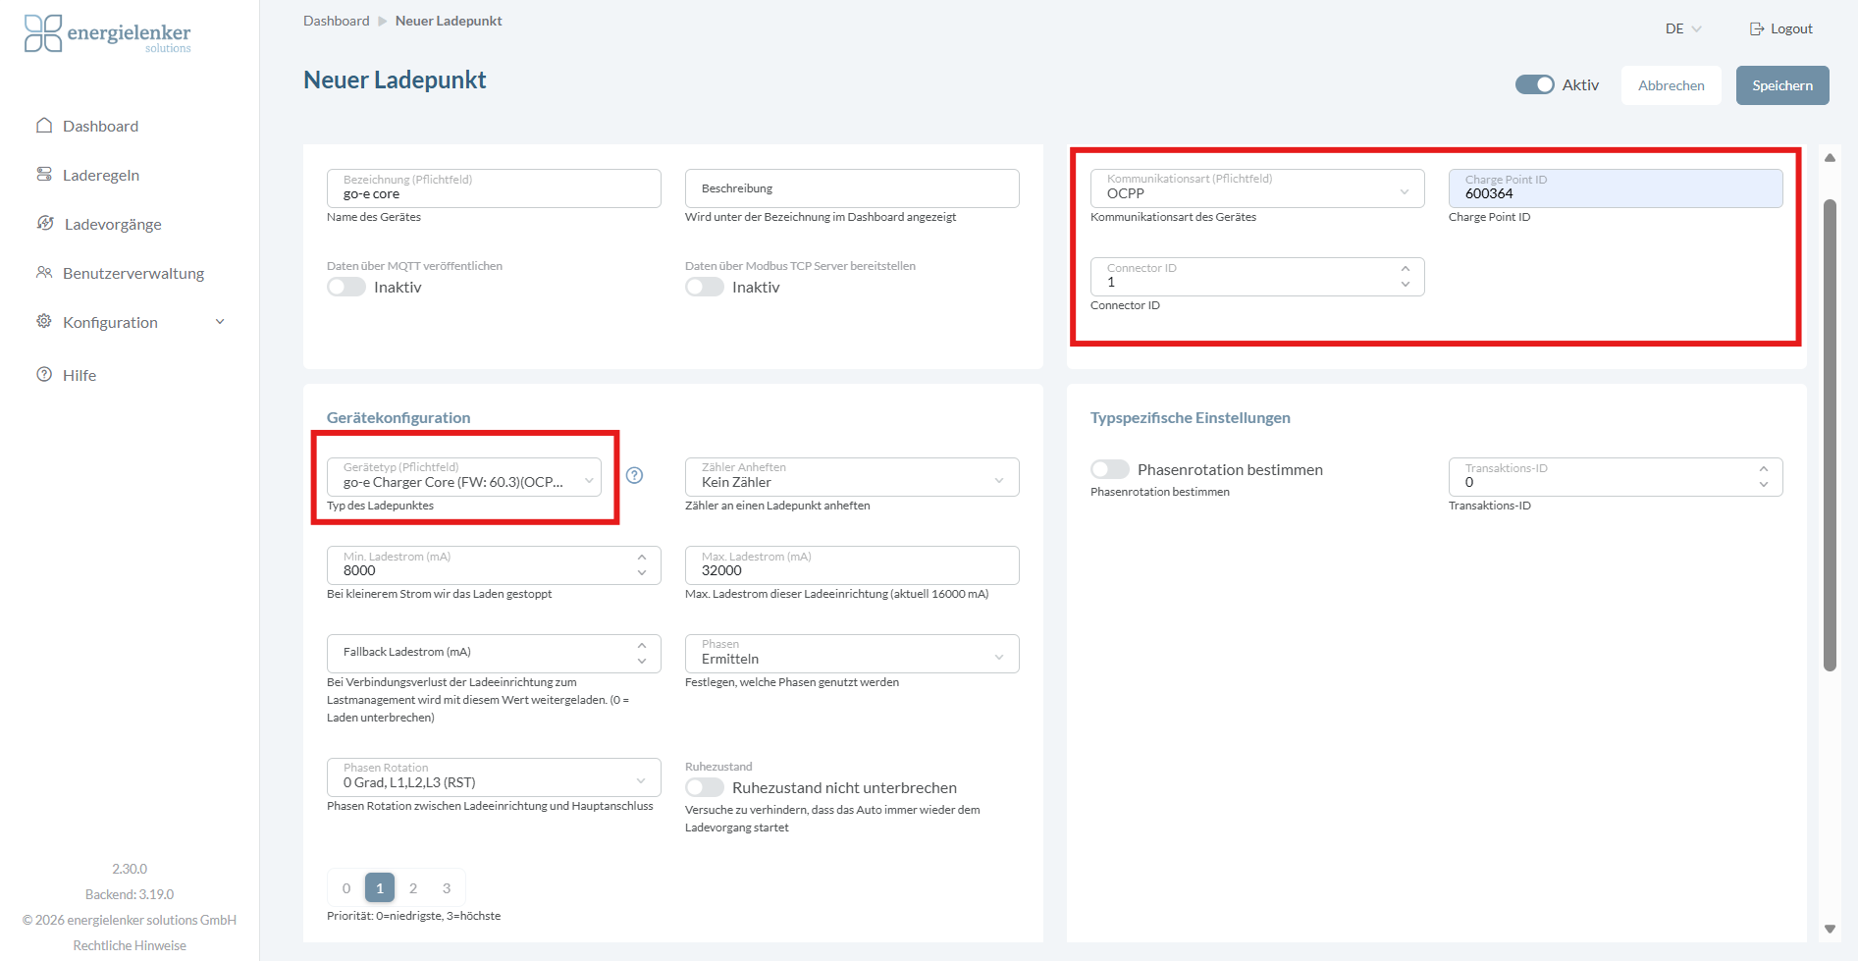Click the Laderegeln icon in sidebar
This screenshot has width=1858, height=961.
click(x=44, y=175)
